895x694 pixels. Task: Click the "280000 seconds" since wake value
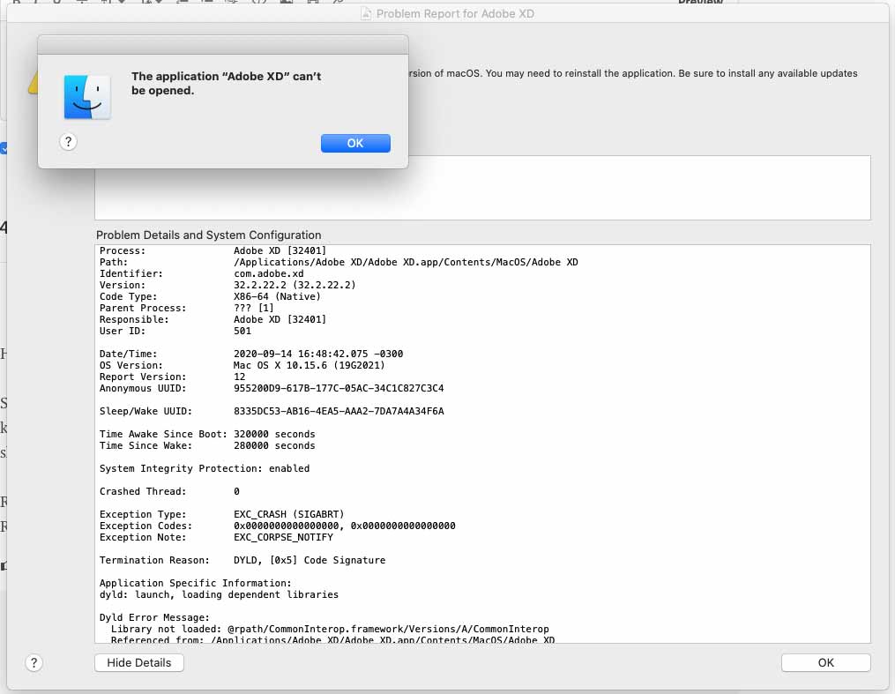(x=274, y=445)
